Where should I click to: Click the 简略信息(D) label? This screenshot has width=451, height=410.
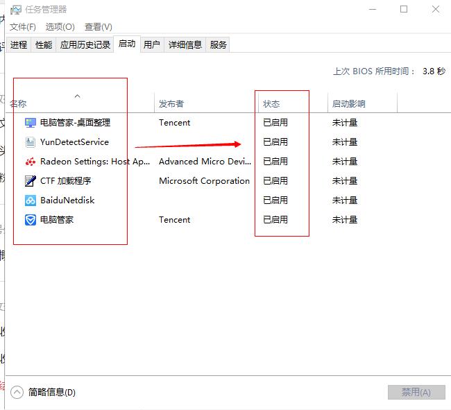tap(52, 392)
